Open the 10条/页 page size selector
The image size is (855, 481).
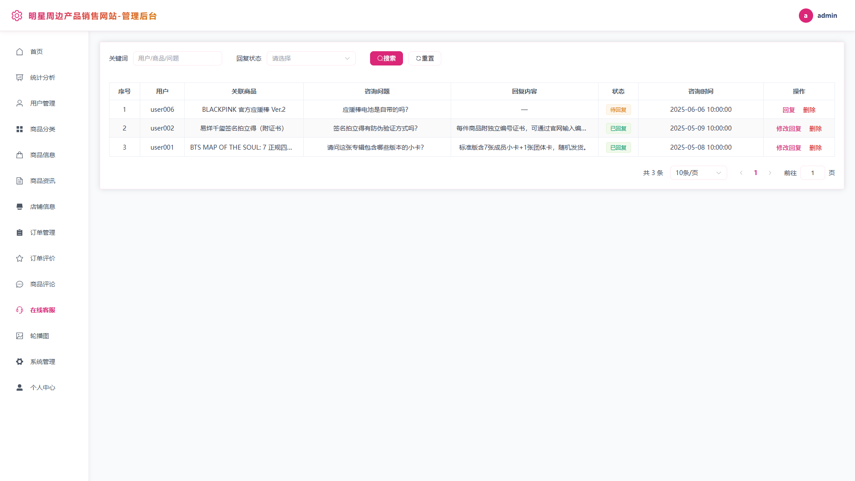(x=698, y=173)
